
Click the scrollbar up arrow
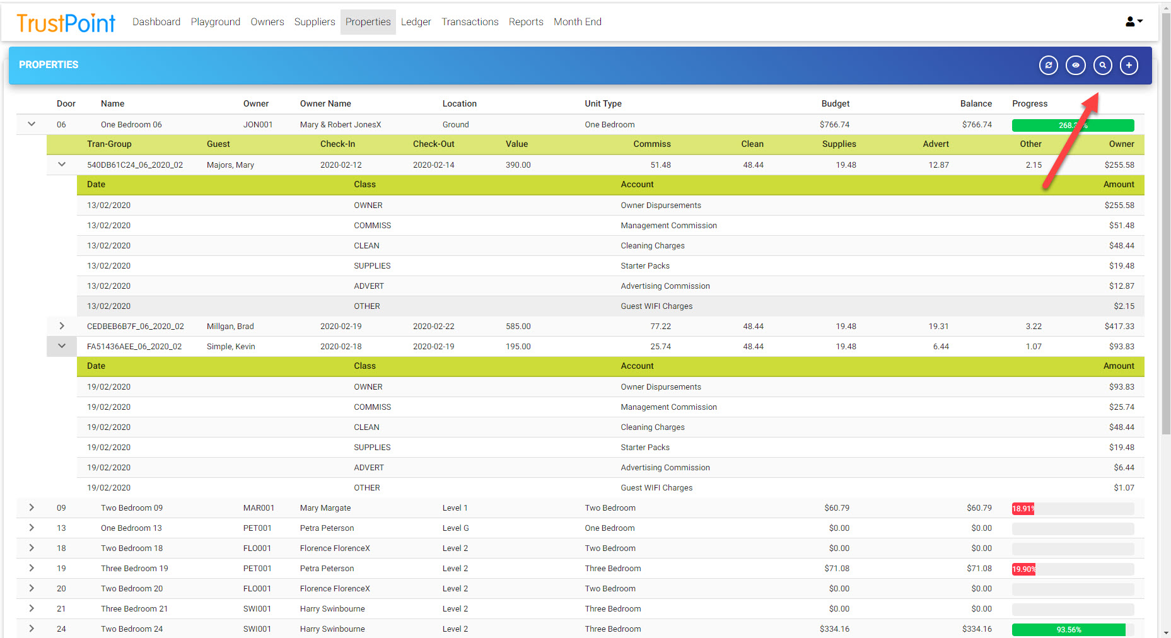(x=1166, y=8)
